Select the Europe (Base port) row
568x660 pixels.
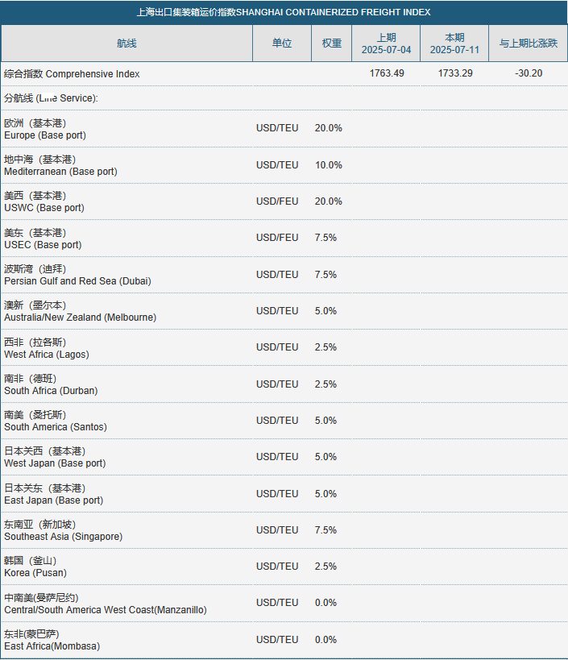coord(284,129)
